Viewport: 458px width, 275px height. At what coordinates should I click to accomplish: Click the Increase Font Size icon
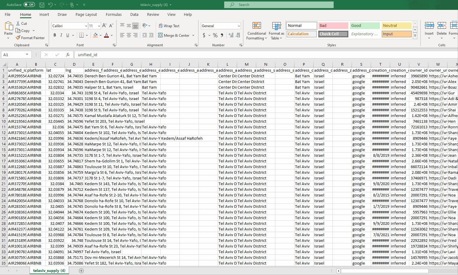tap(104, 26)
